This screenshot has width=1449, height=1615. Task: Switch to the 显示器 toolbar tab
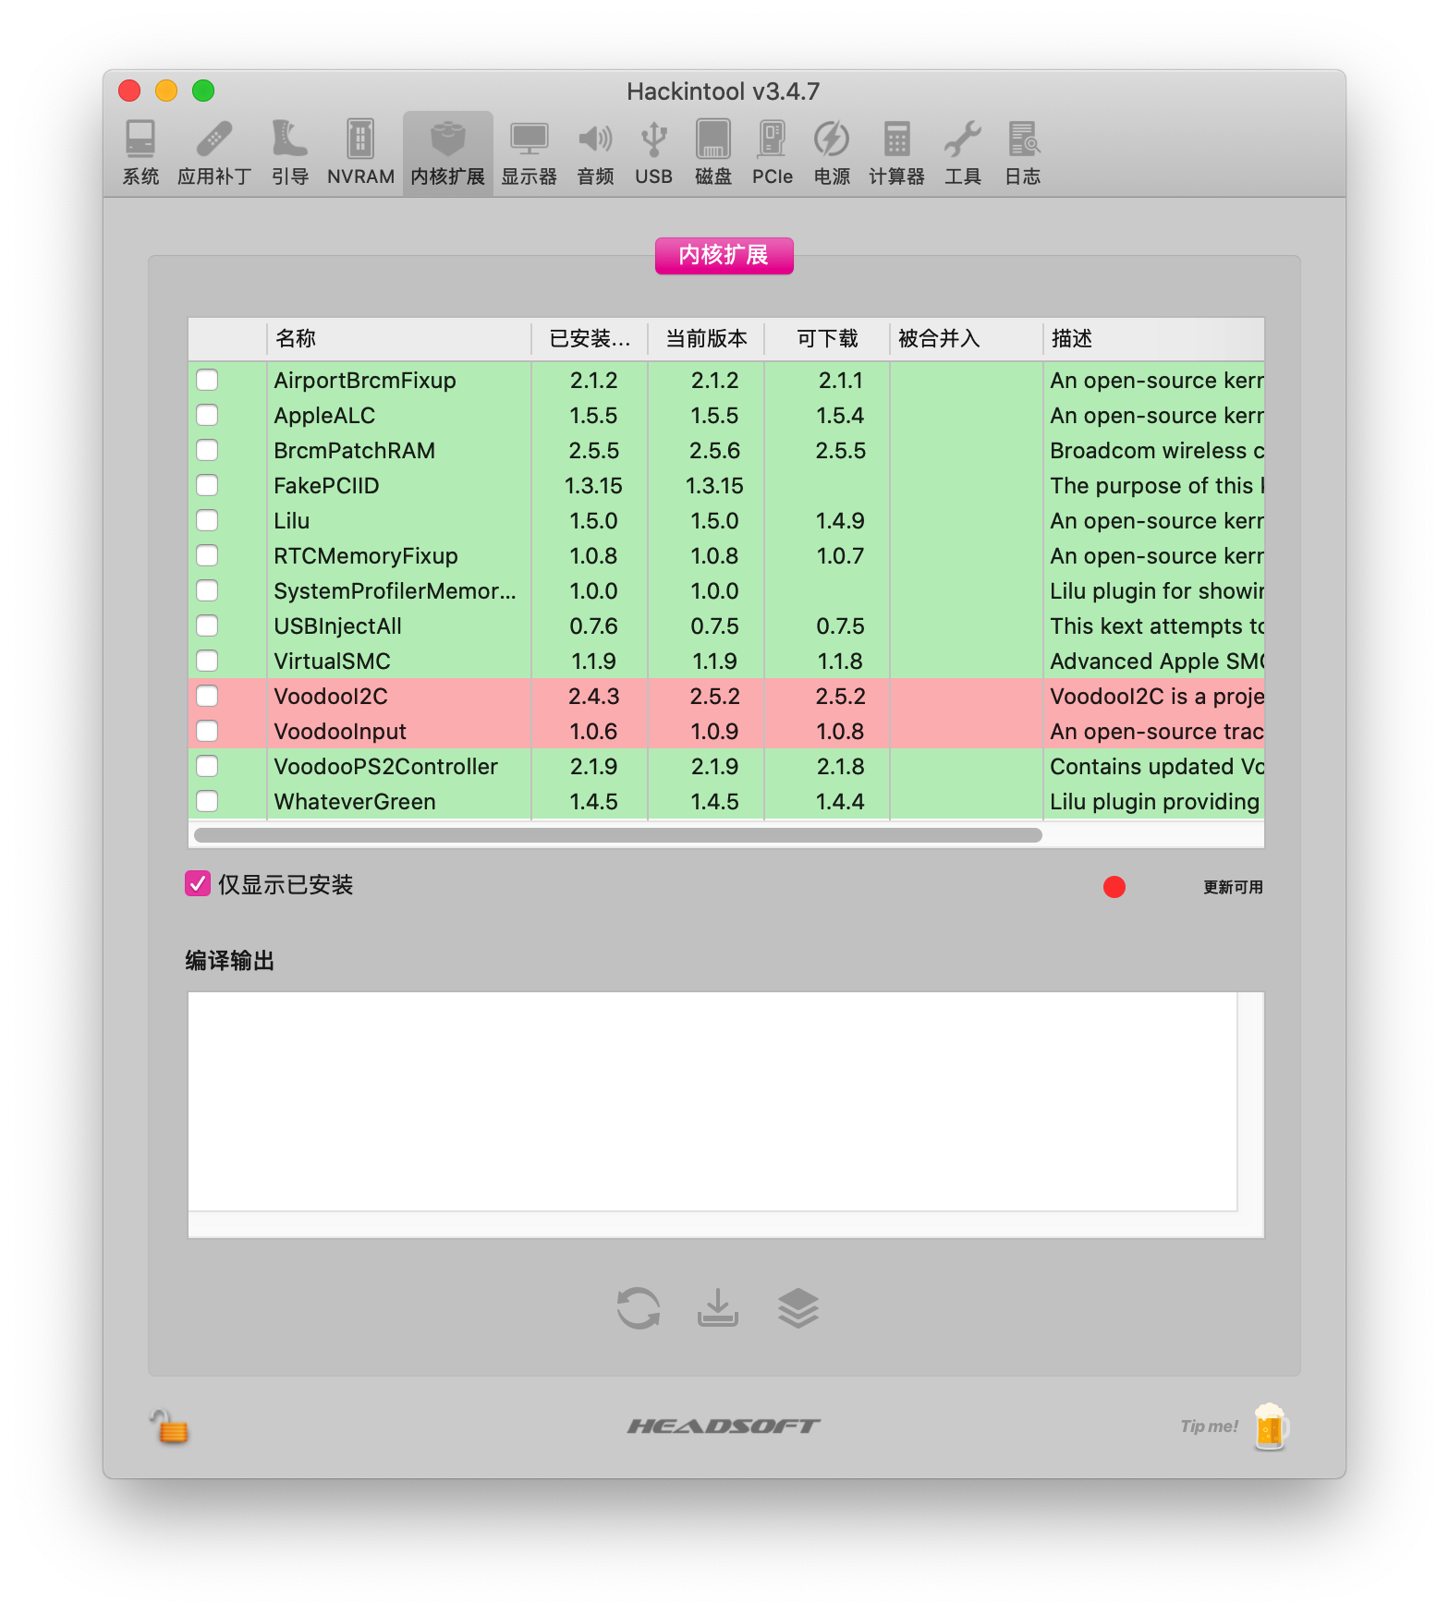point(529,152)
